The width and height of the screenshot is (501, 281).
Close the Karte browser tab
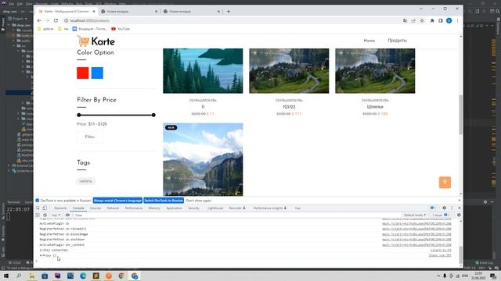pyautogui.click(x=94, y=11)
